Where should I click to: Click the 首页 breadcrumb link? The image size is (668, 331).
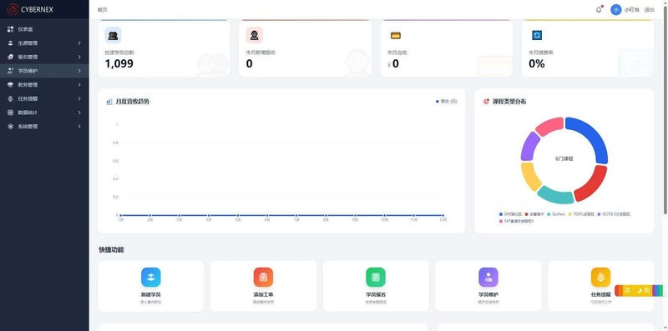(102, 10)
